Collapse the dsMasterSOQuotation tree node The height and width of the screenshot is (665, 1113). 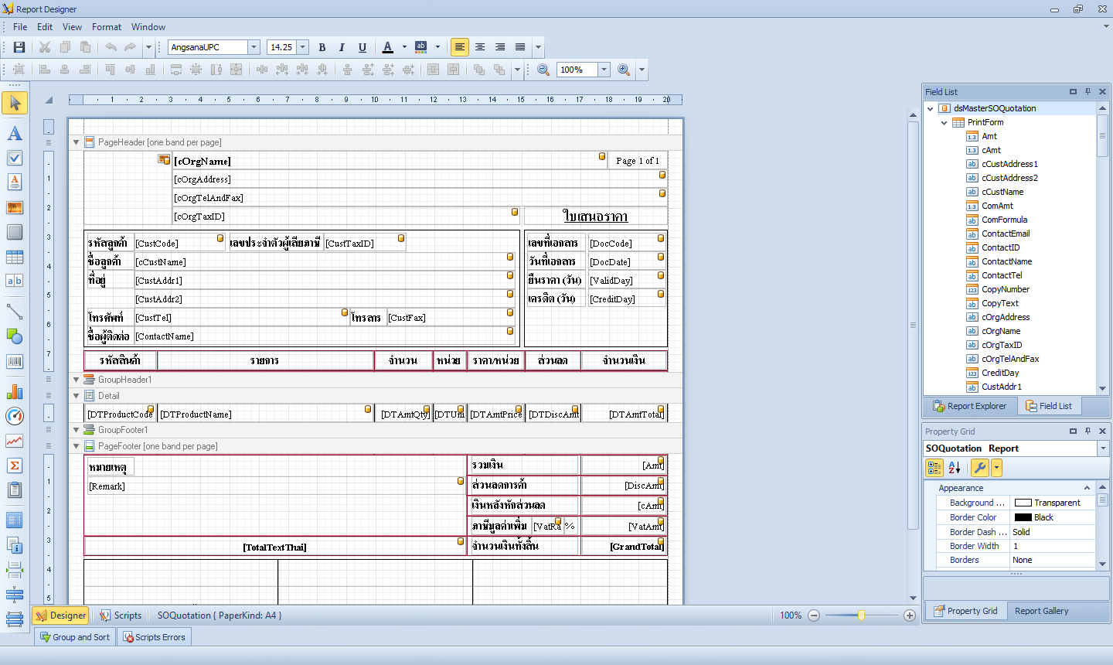(x=931, y=108)
